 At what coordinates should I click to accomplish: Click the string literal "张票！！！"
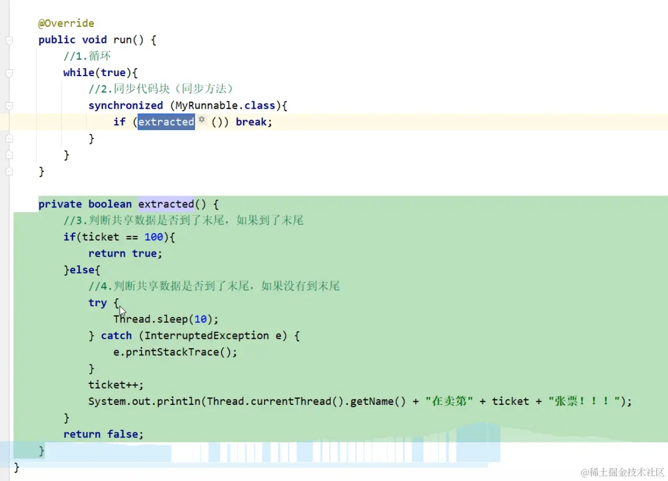coord(583,401)
